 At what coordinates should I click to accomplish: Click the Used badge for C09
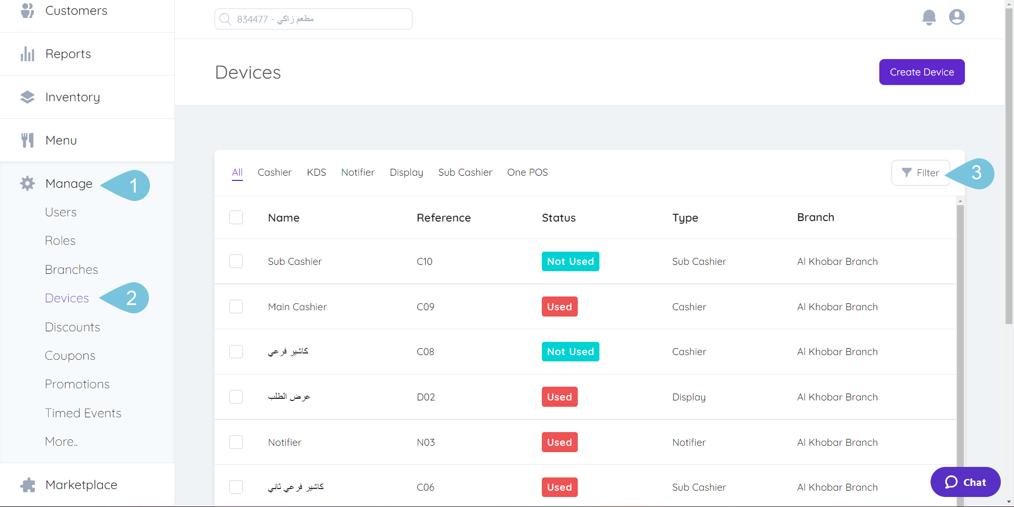click(x=560, y=307)
